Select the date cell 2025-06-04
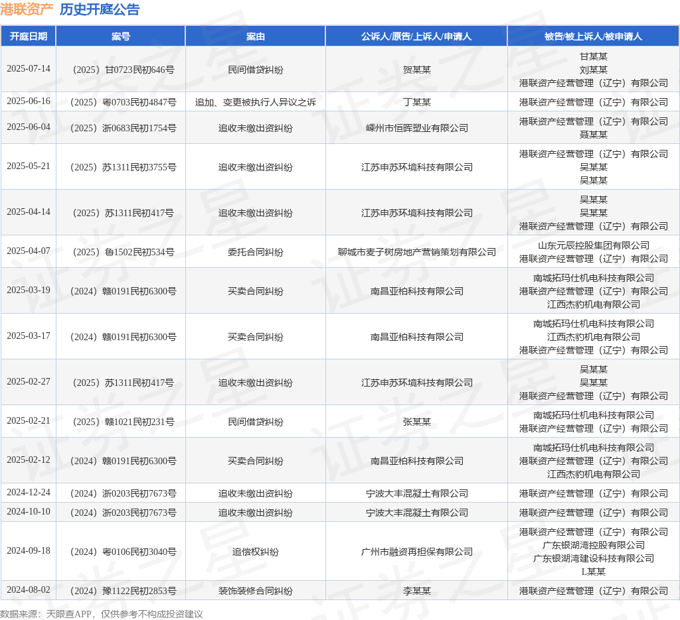The height and width of the screenshot is (620, 680). (x=29, y=127)
